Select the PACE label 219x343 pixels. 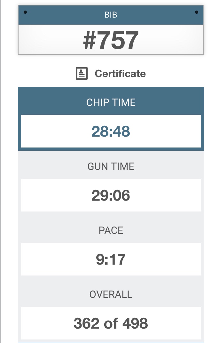pyautogui.click(x=111, y=230)
